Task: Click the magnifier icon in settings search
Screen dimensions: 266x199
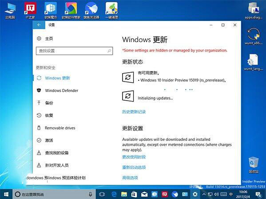Action: [x=109, y=51]
